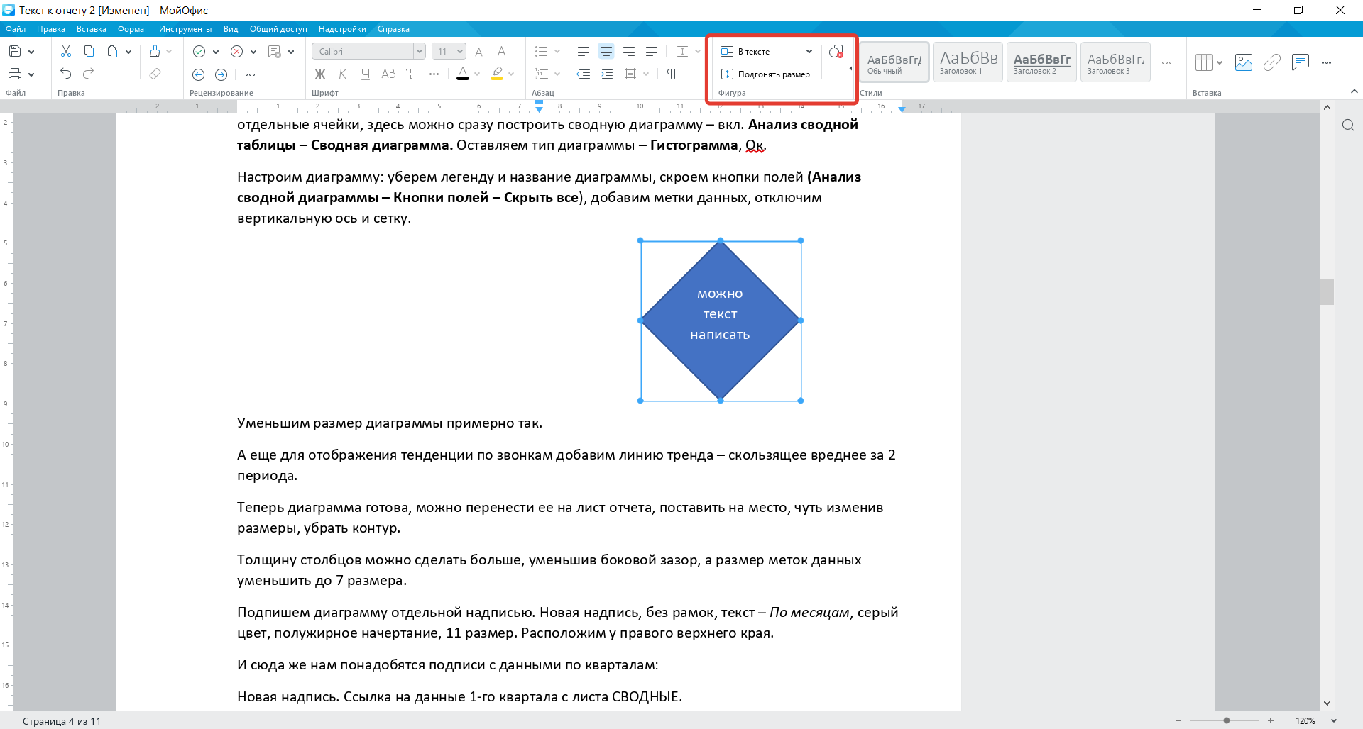This screenshot has width=1363, height=729.
Task: Increase font size with the A+ icon
Action: click(x=504, y=51)
